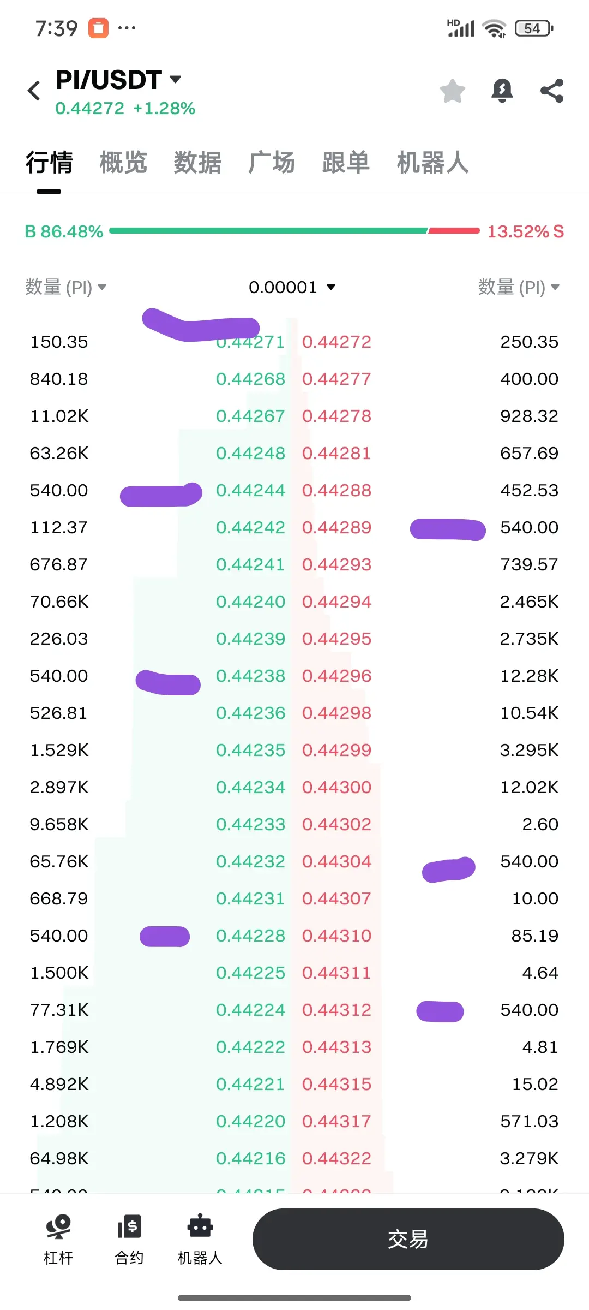Open the 广场 tab
Screen dimensions: 589x1310
click(x=272, y=163)
